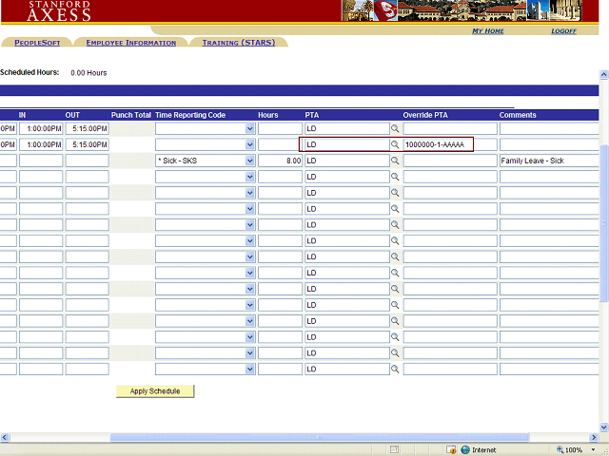This screenshot has height=456, width=609.
Task: Click the Comments field reading Family Leave - Sick
Action: [548, 161]
